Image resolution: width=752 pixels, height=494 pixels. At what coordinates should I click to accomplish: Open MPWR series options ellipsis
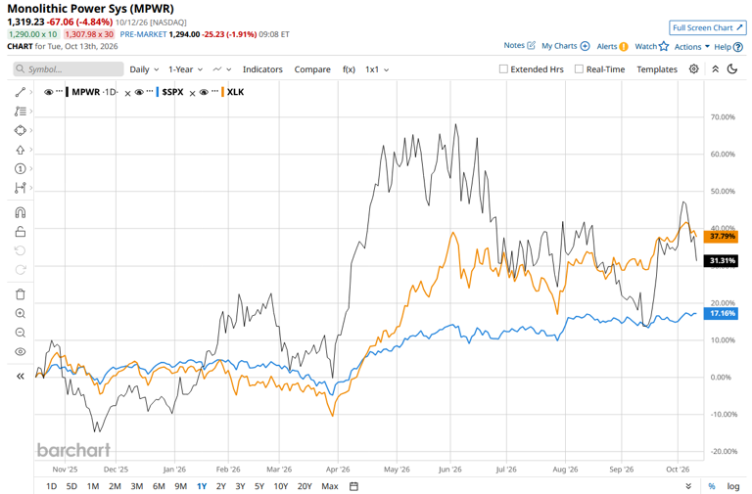click(x=60, y=91)
